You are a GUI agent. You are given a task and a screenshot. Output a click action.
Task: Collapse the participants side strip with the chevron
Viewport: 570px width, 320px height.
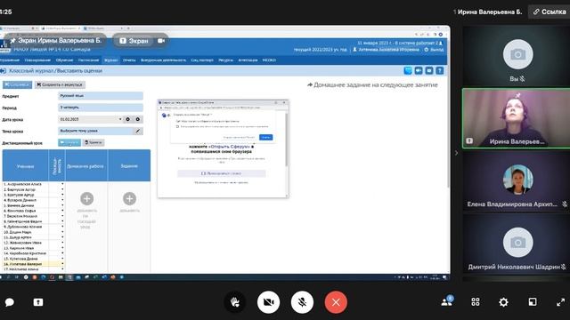[456, 153]
